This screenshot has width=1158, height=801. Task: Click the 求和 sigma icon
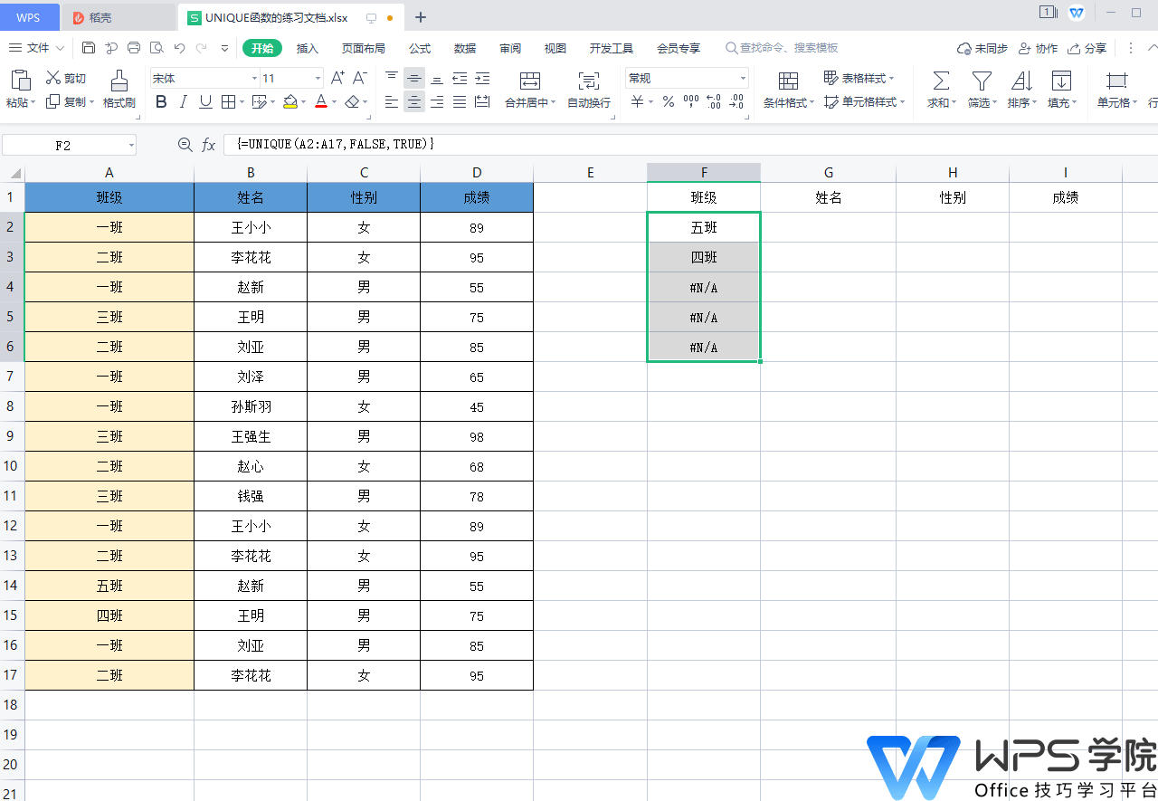click(941, 81)
